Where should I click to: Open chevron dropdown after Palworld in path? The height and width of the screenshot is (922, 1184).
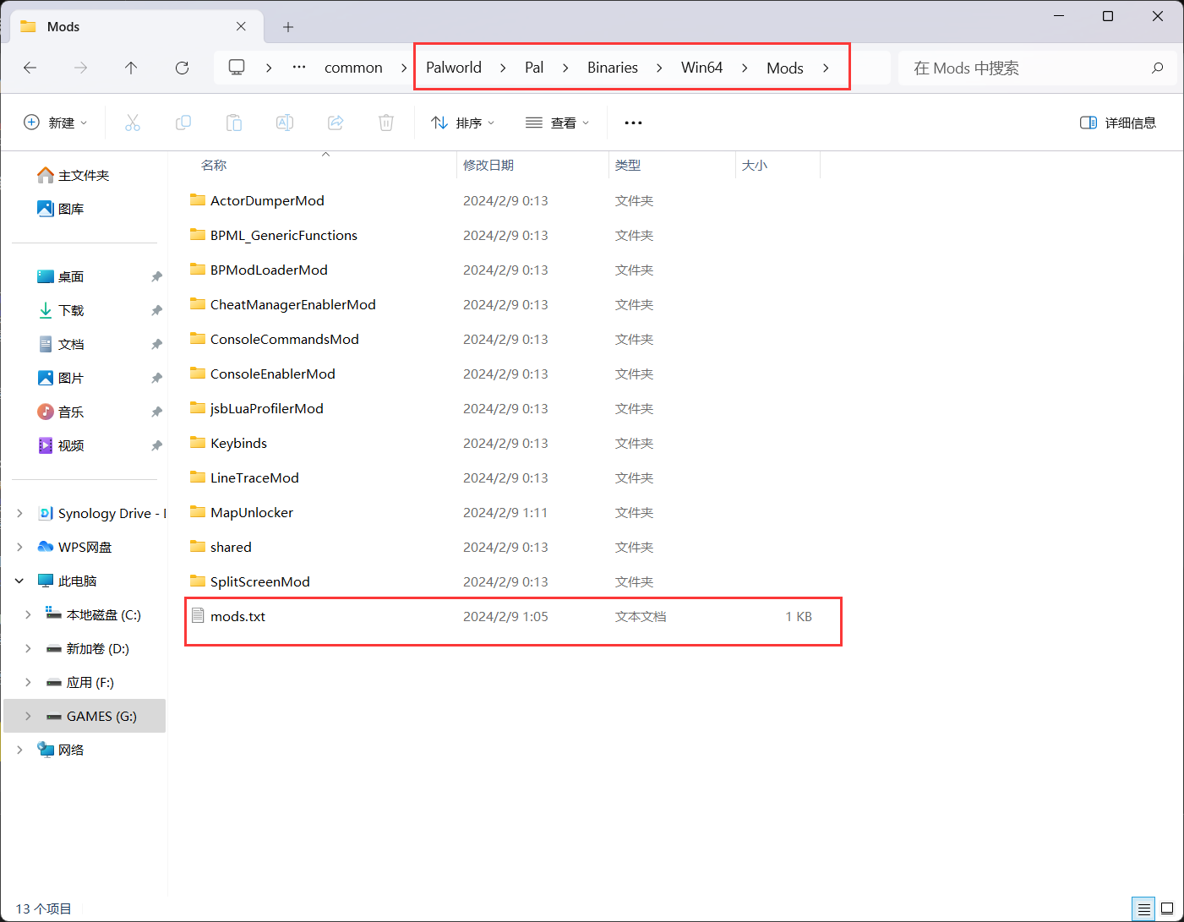[x=503, y=68]
